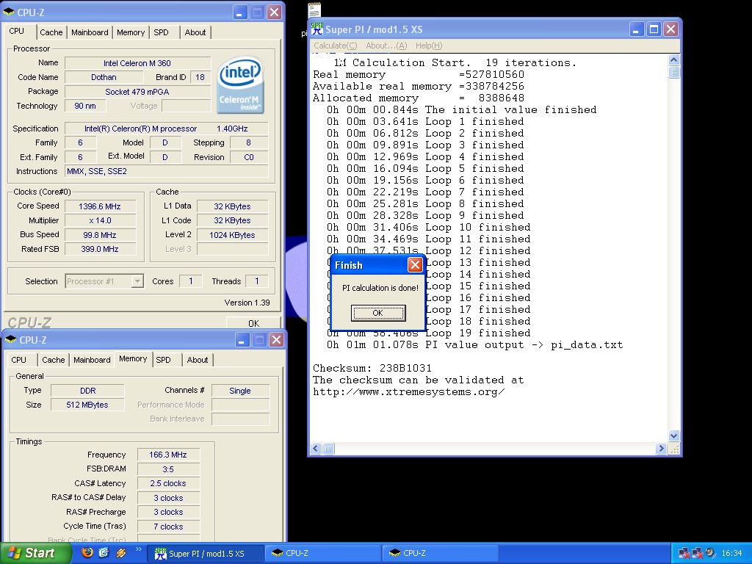Image resolution: width=752 pixels, height=564 pixels.
Task: Click the Intel Celeron M logo in CPU-Z
Action: point(240,85)
